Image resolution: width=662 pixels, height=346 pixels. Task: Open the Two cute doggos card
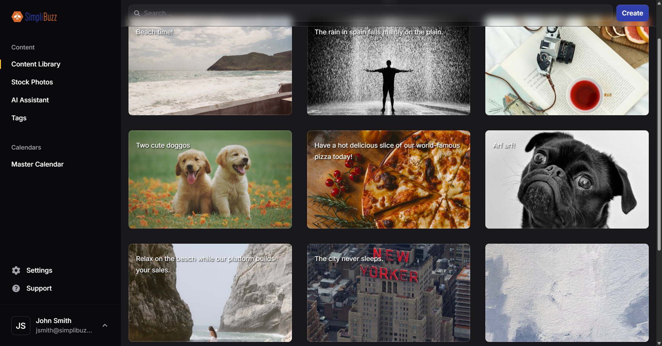coord(210,179)
